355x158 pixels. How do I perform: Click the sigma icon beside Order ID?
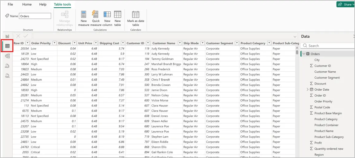coord(311,95)
